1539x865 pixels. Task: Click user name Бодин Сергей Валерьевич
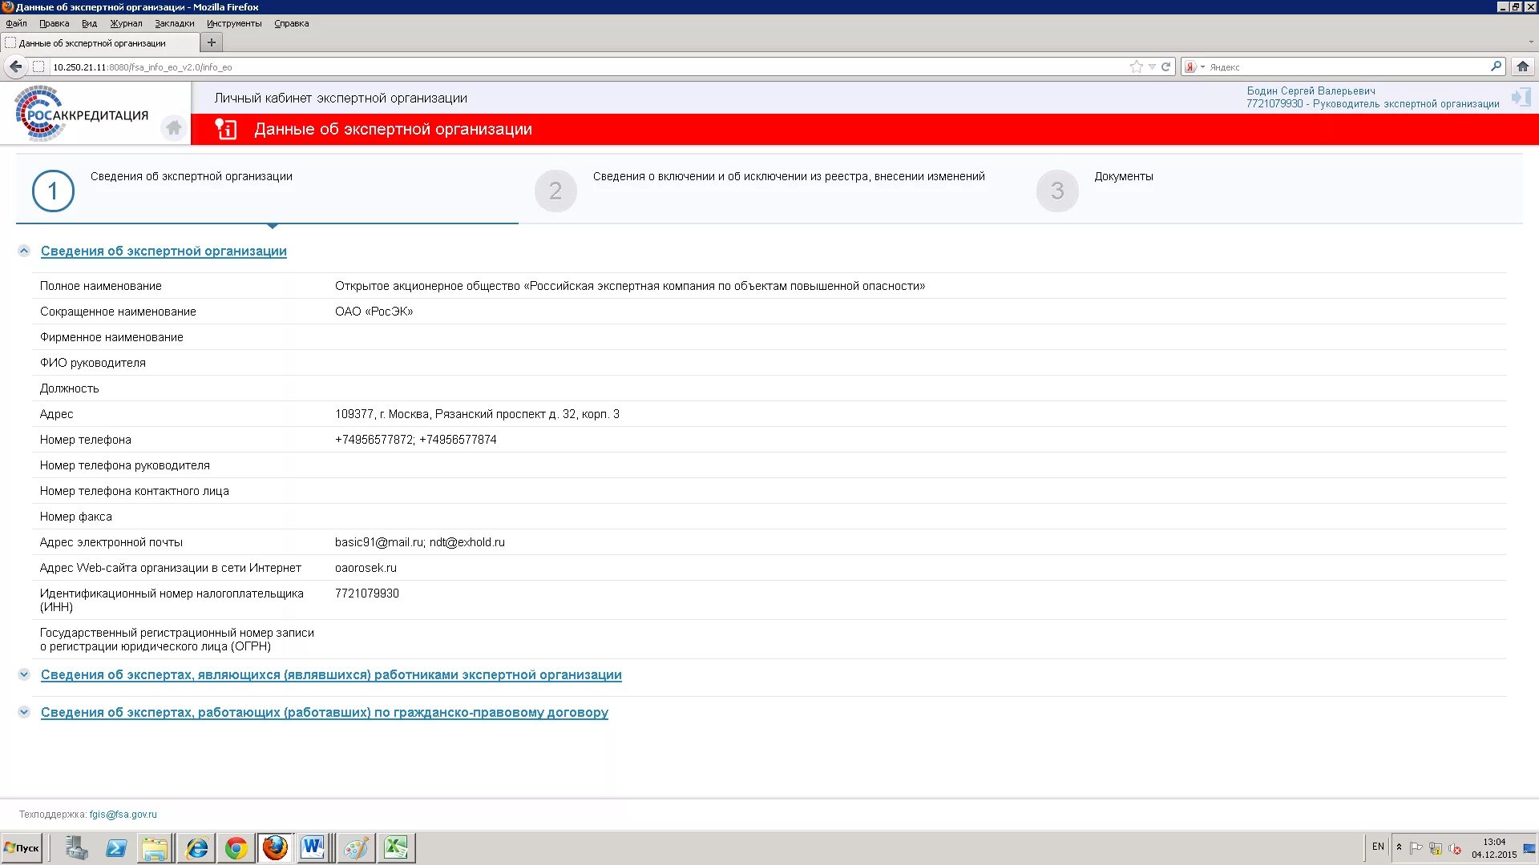[x=1311, y=91]
